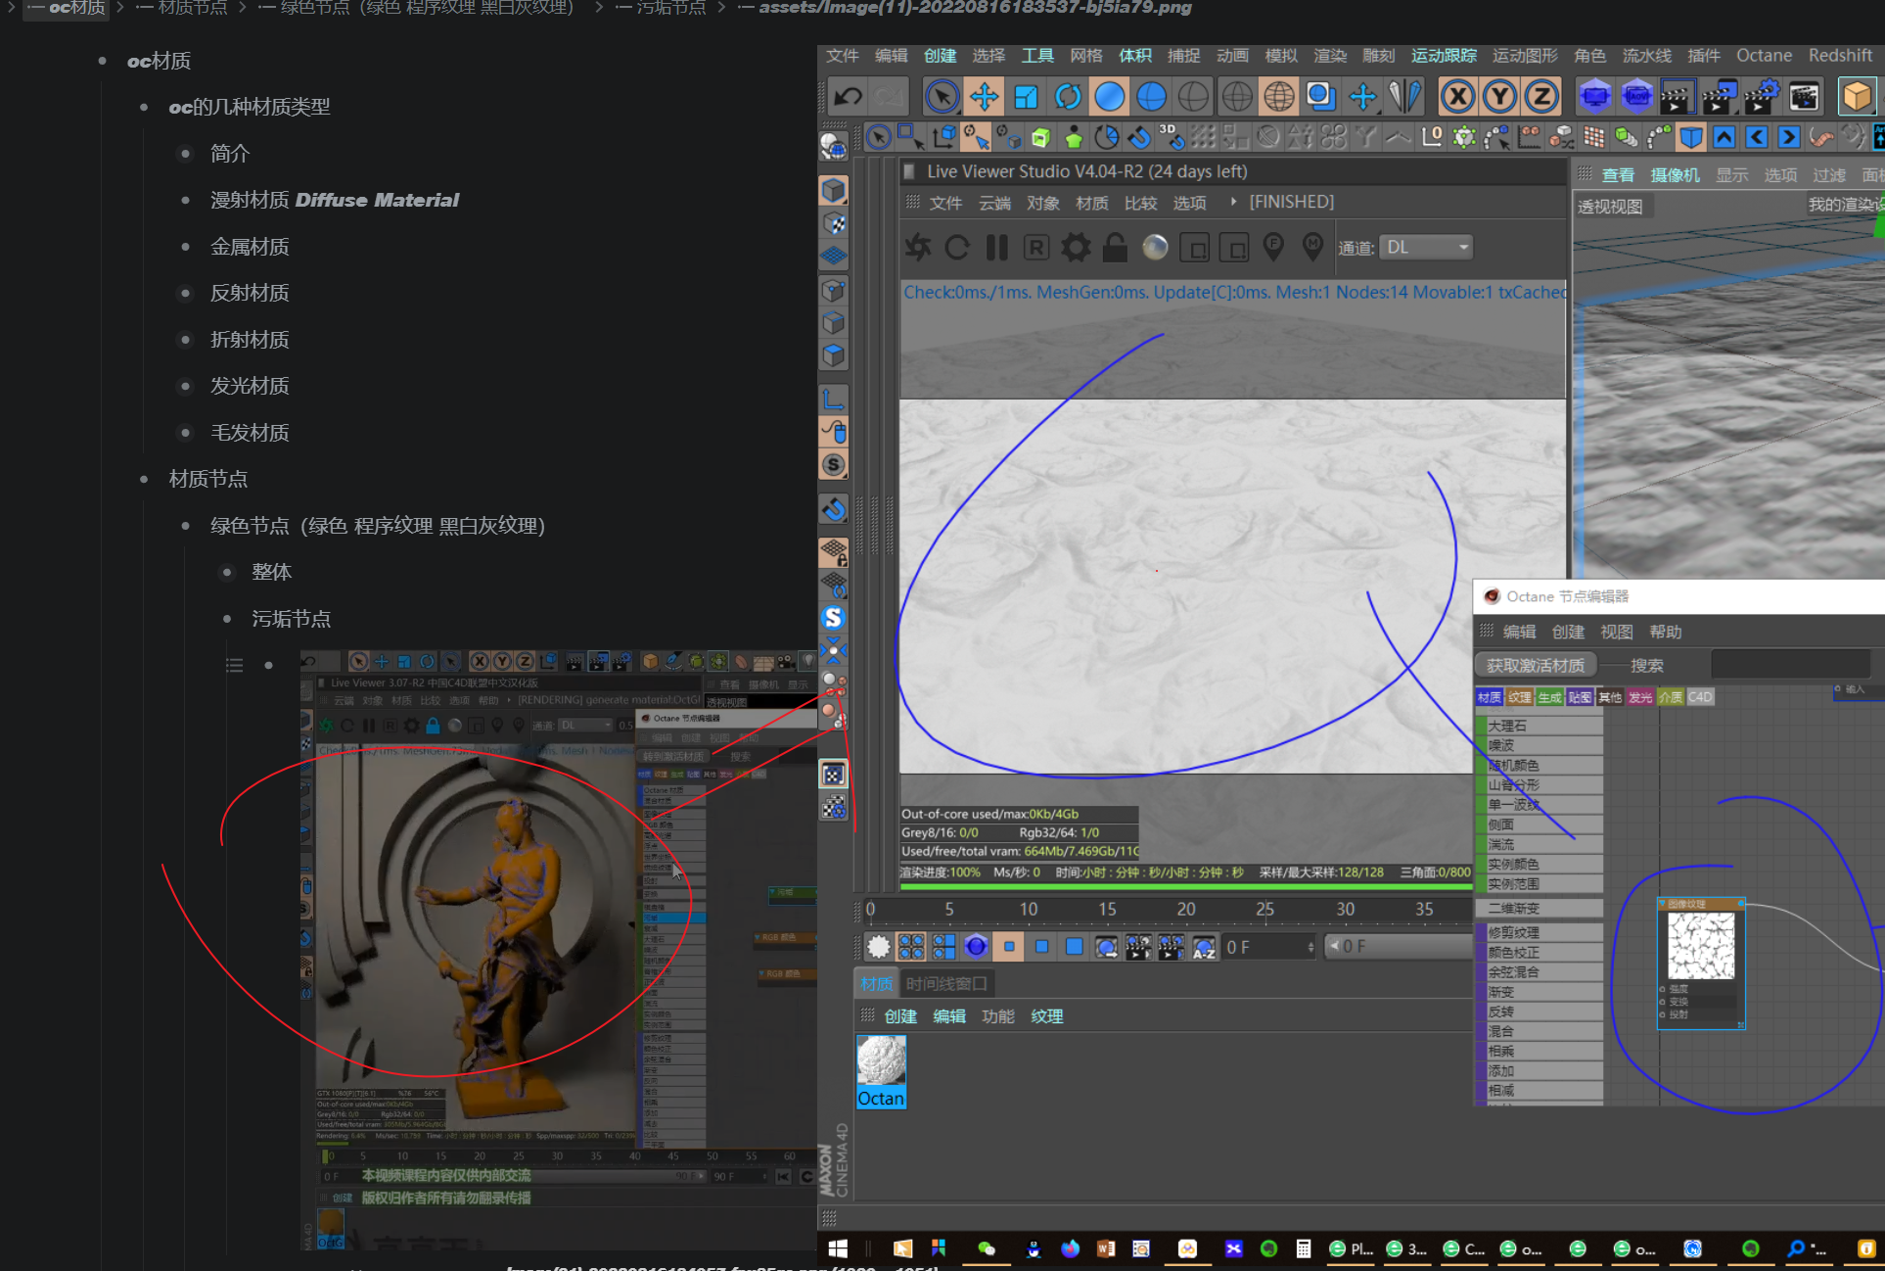Select the Octane material thumbnail
The height and width of the screenshot is (1271, 1885).
(881, 1062)
